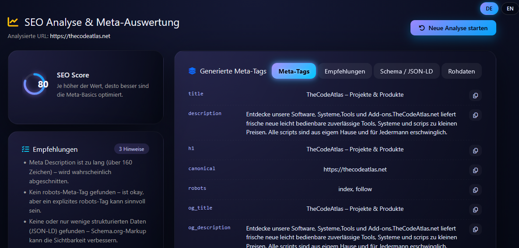Click the 3 Hinweise badge

[131, 149]
